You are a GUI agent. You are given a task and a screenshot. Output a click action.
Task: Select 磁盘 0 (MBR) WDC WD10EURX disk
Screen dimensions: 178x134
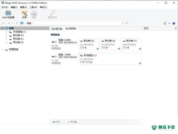pyautogui.click(x=64, y=44)
